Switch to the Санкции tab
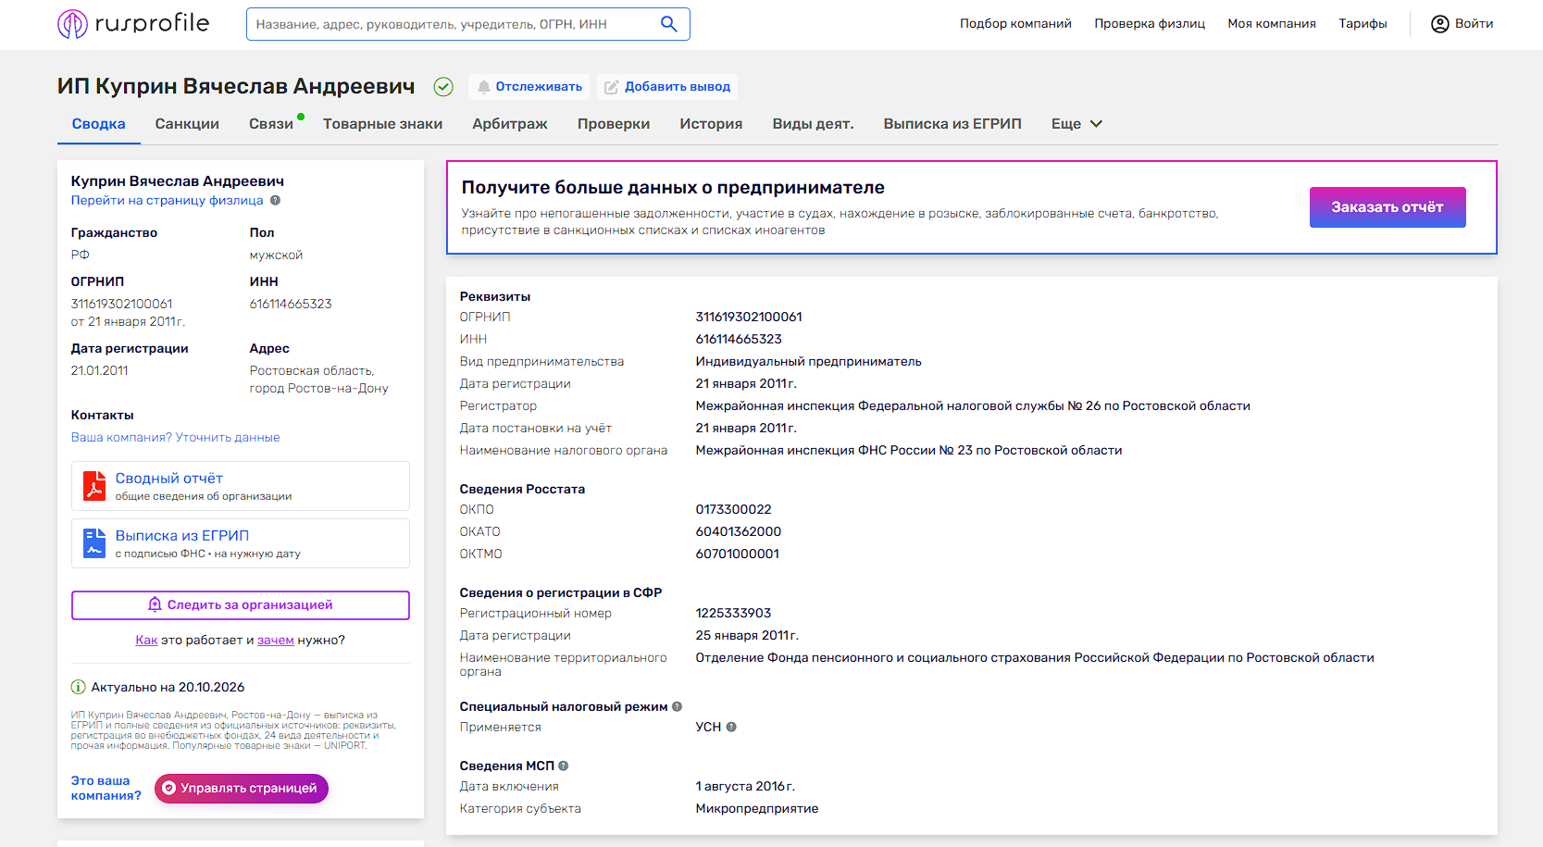Image resolution: width=1543 pixels, height=847 pixels. coord(187,124)
